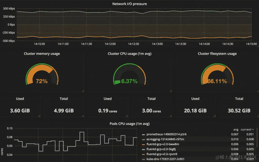Click the legend scrollbar in Pods CPU usage
The width and height of the screenshot is (259, 162).
pyautogui.click(x=257, y=138)
